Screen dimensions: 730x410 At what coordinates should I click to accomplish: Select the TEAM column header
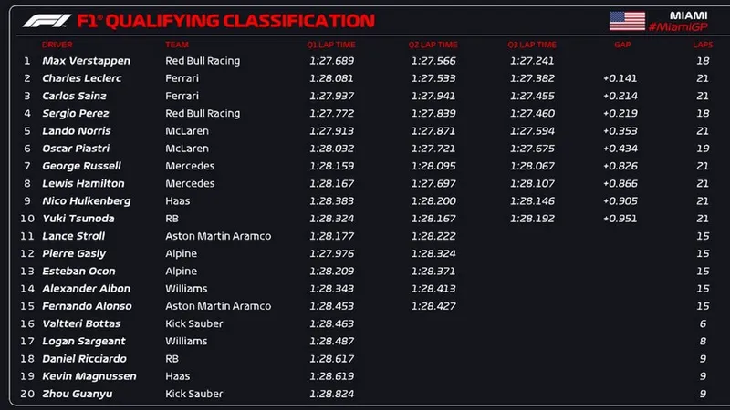(x=177, y=44)
